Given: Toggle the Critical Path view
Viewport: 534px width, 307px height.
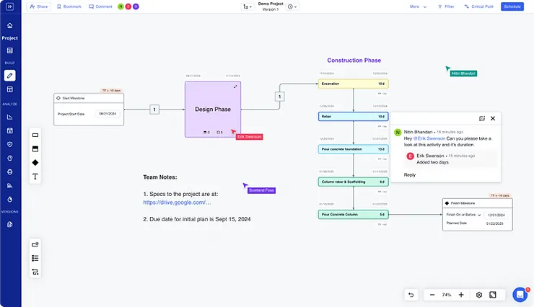Looking at the screenshot, I should [479, 6].
